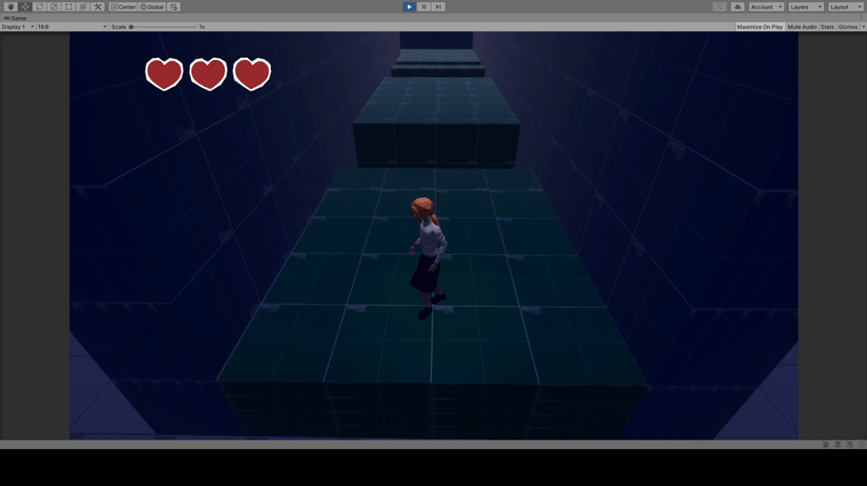The width and height of the screenshot is (867, 486).
Task: Open the 16:9 aspect ratio dropdown
Action: point(71,27)
